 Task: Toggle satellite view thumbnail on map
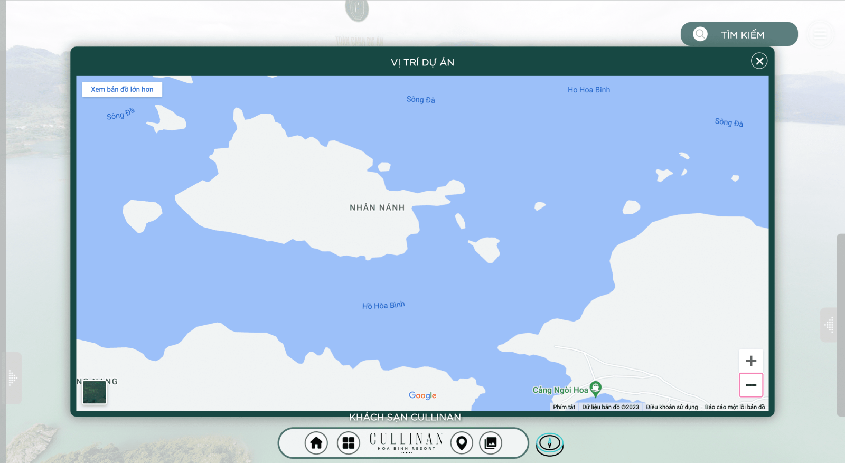95,392
